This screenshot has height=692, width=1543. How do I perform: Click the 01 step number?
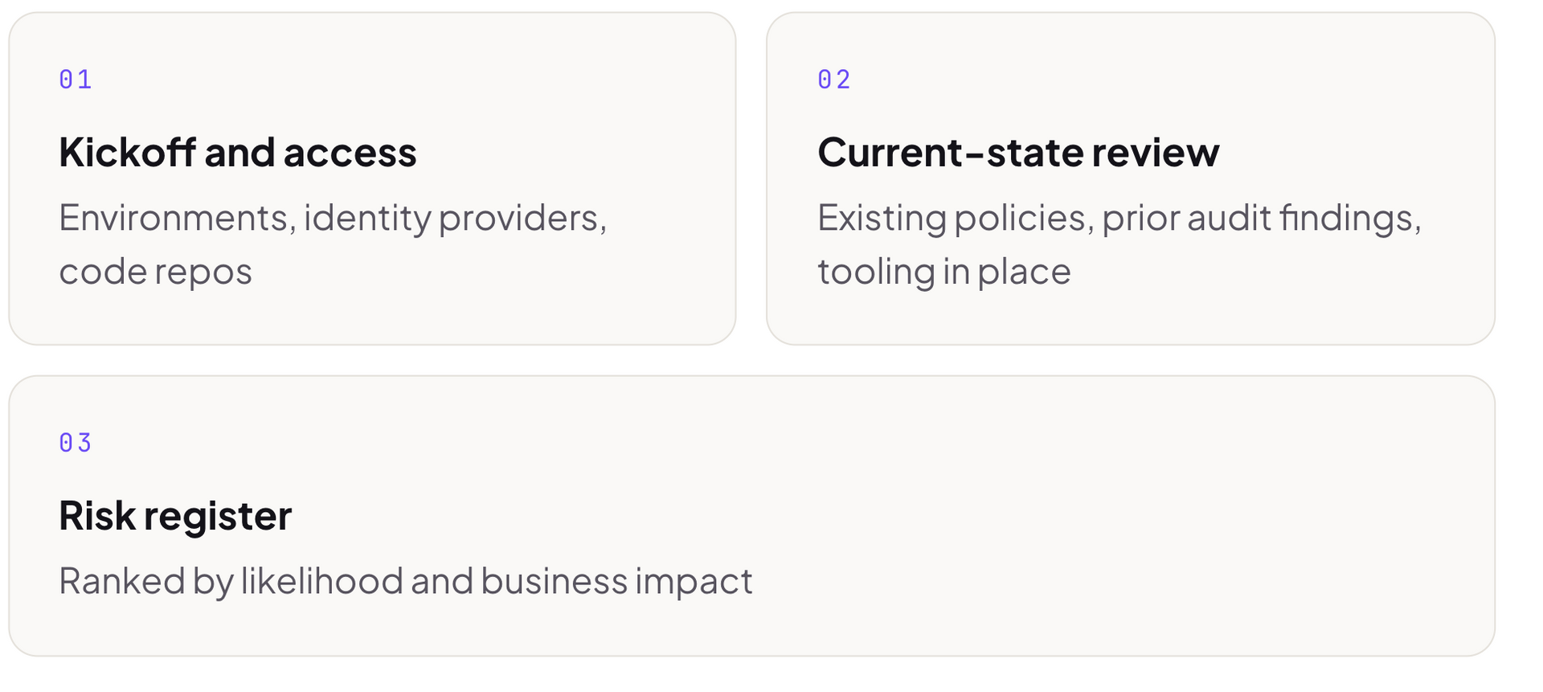point(76,80)
